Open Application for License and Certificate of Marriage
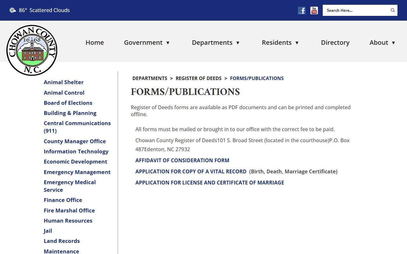 [x=210, y=183]
